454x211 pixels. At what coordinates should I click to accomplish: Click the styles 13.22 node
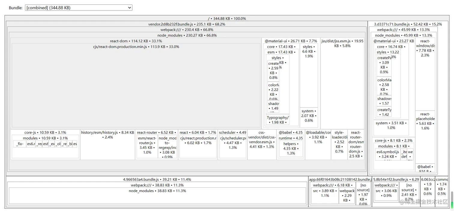(388, 52)
